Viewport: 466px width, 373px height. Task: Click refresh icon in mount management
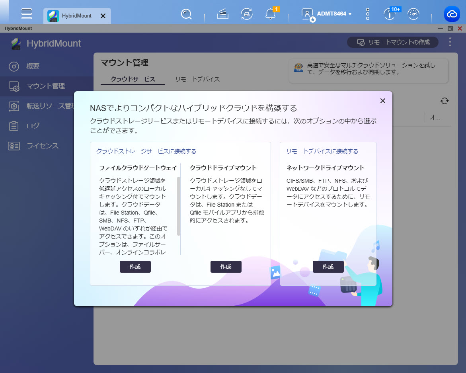pyautogui.click(x=445, y=101)
